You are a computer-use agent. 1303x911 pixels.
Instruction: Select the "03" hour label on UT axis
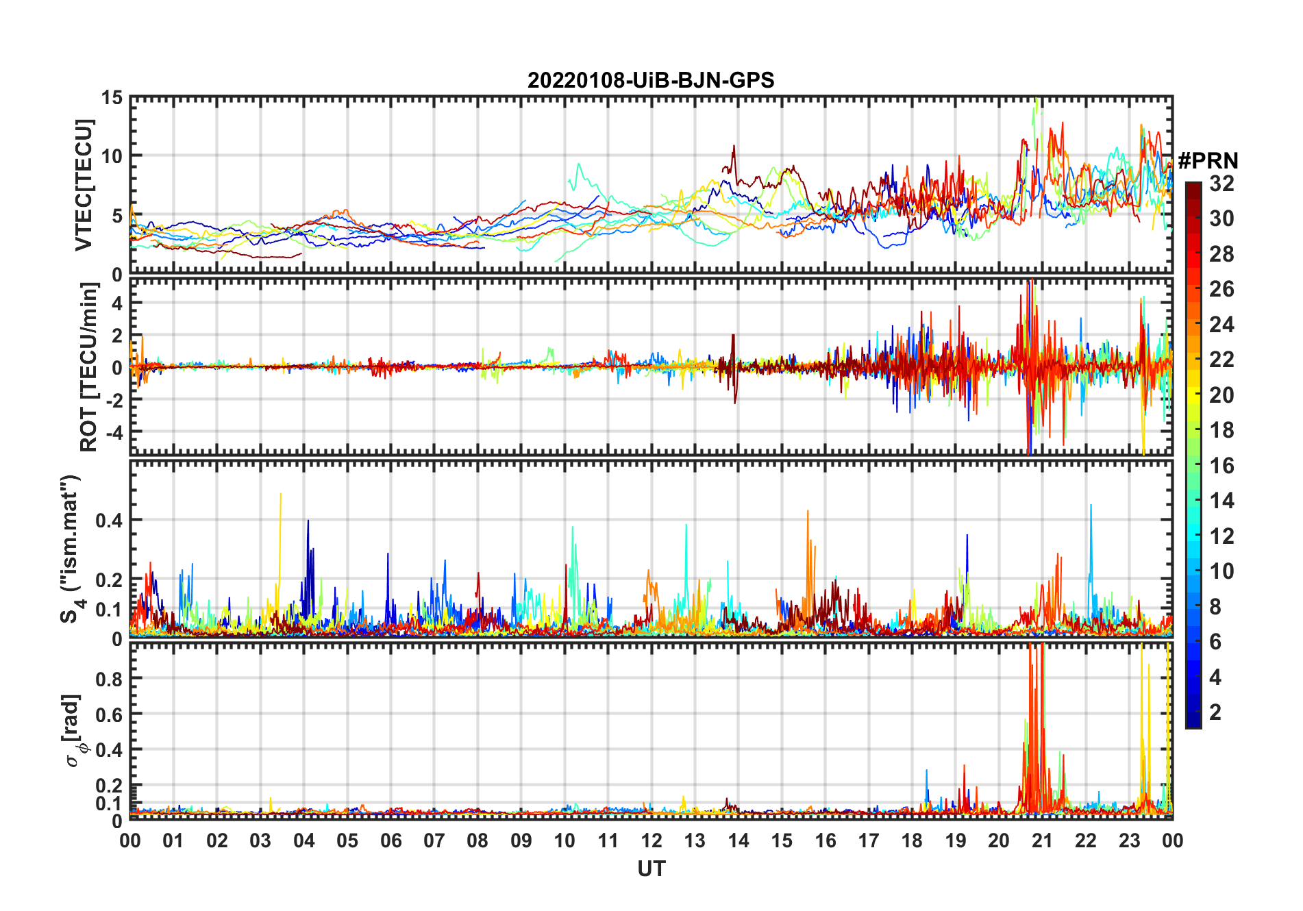260,840
